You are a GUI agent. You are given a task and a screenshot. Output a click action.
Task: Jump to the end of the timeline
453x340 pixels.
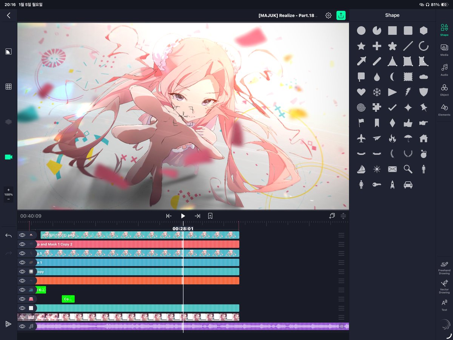pos(197,216)
